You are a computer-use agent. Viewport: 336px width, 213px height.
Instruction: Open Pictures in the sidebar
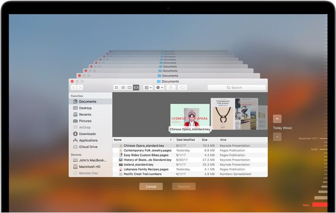click(x=90, y=121)
